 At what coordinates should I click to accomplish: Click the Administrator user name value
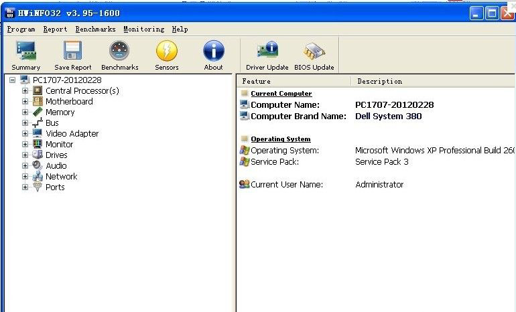pyautogui.click(x=379, y=184)
